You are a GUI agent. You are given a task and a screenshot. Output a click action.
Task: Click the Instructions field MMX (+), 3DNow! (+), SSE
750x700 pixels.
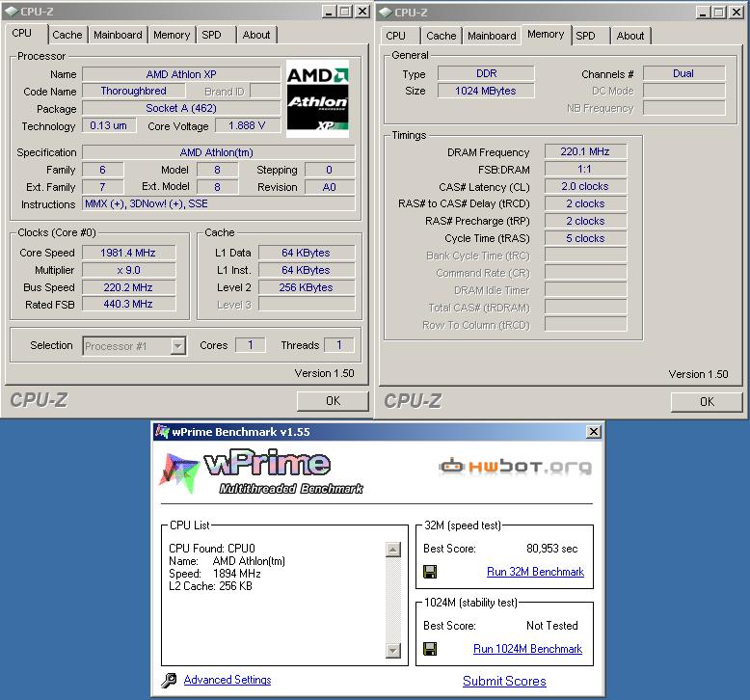(x=219, y=203)
